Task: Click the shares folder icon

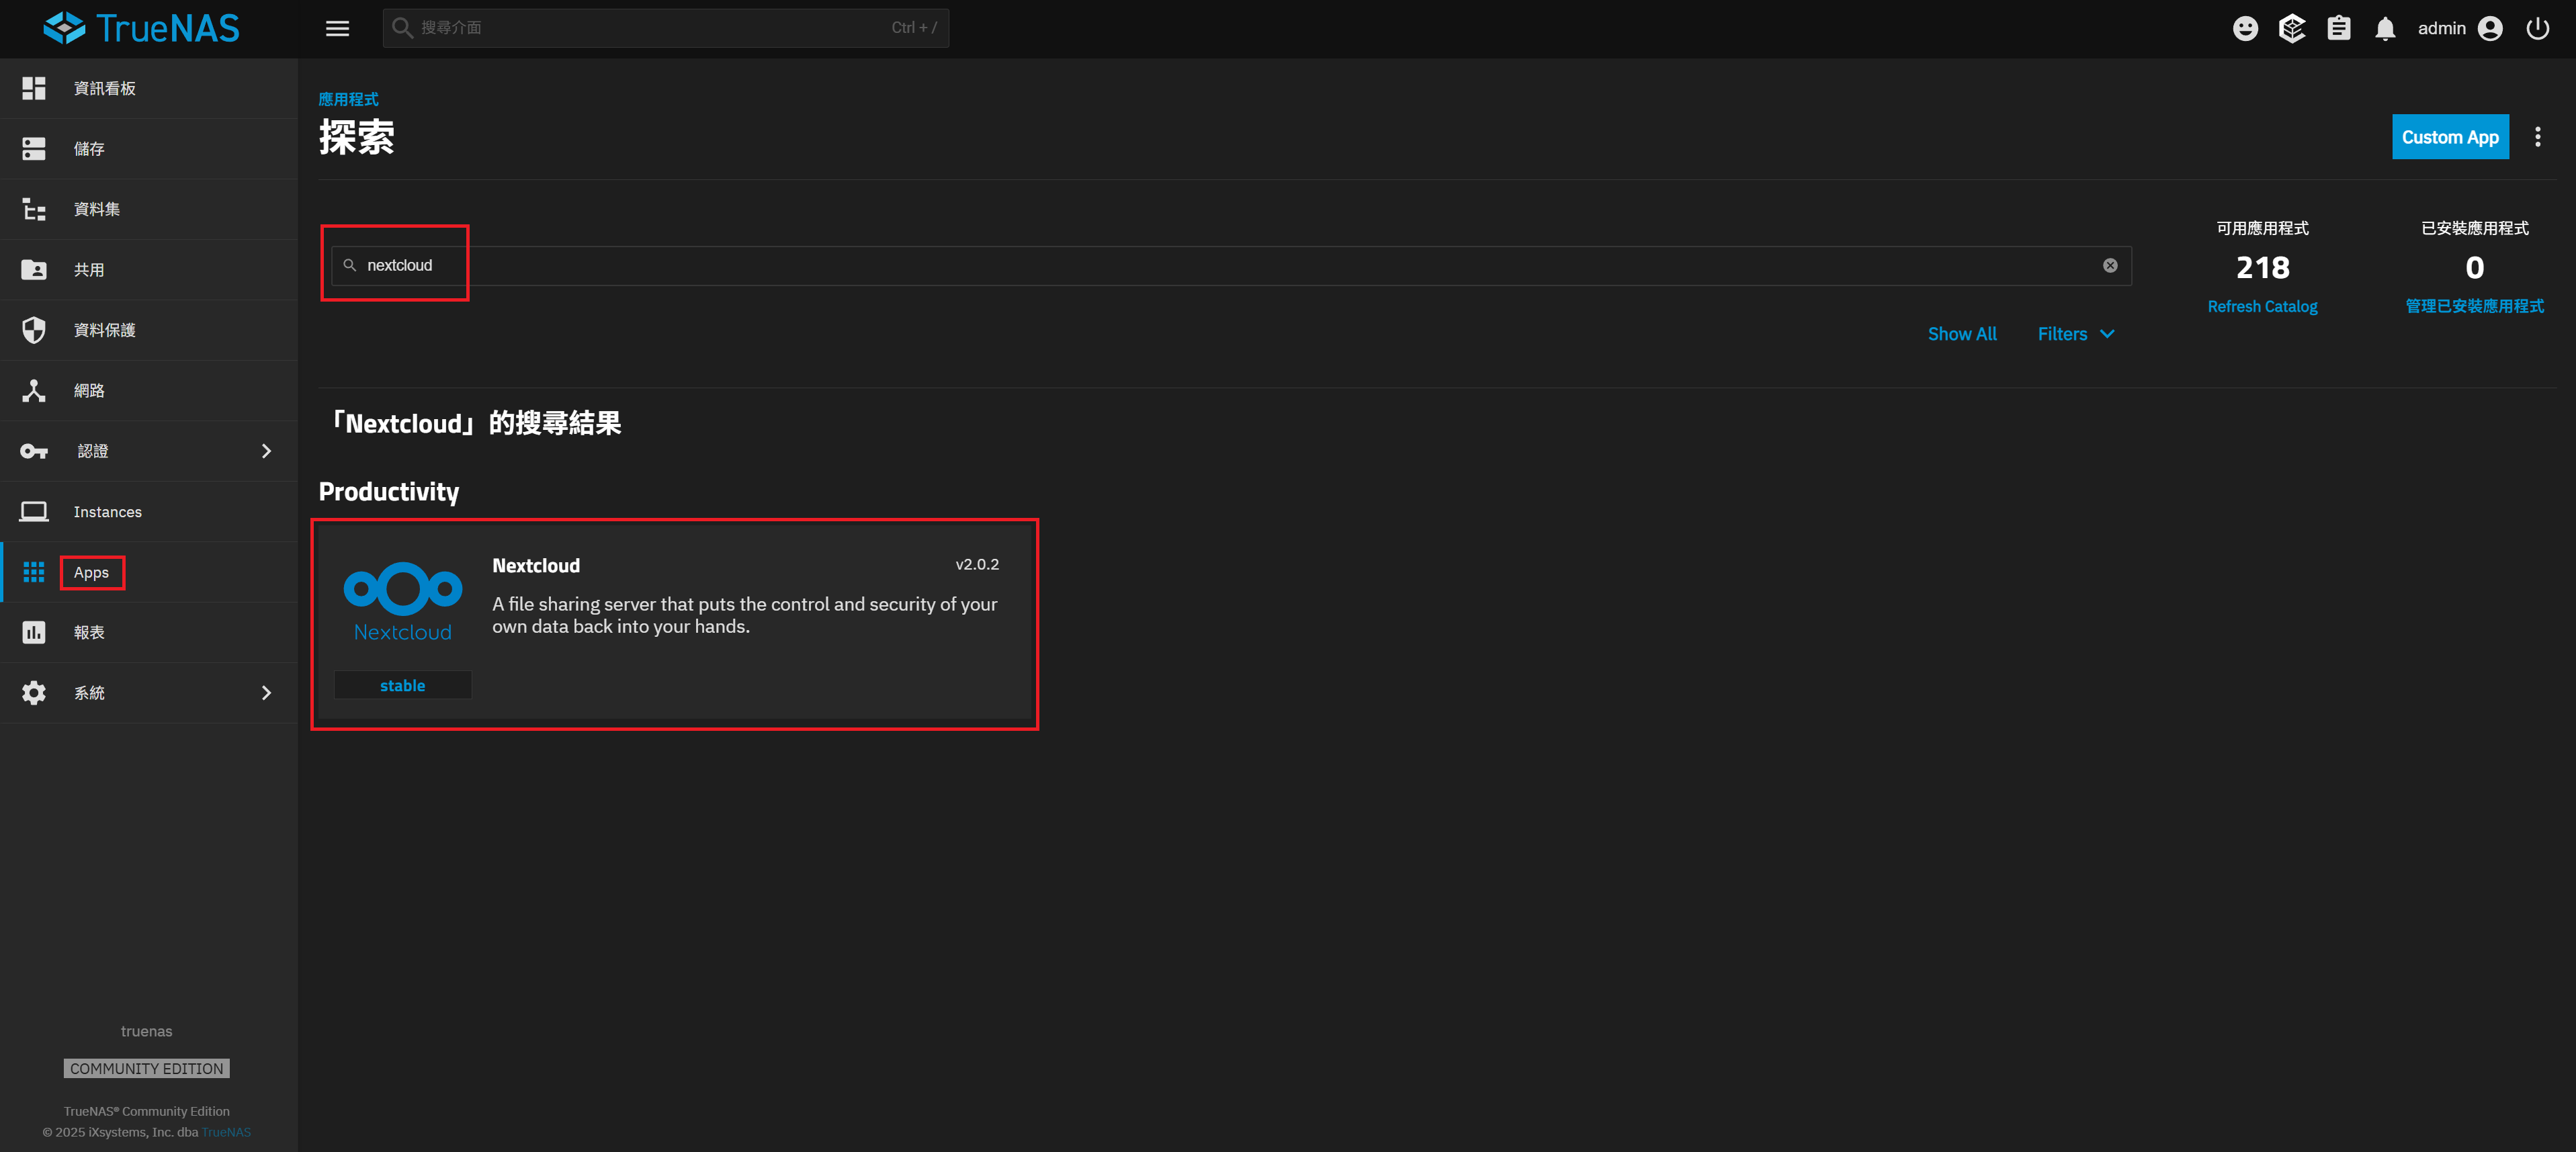Action: coord(34,269)
